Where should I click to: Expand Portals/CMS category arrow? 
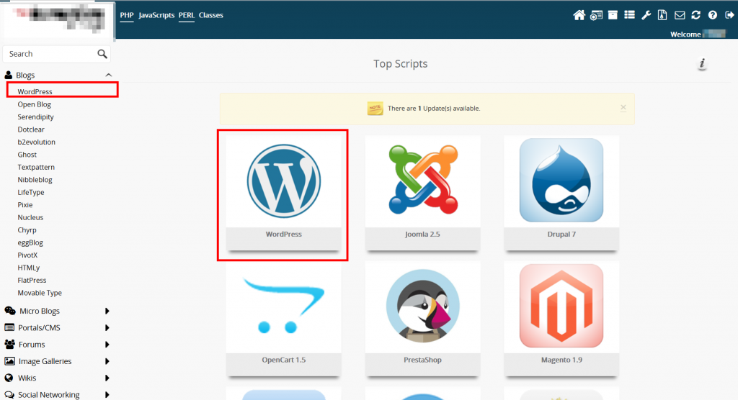point(107,327)
